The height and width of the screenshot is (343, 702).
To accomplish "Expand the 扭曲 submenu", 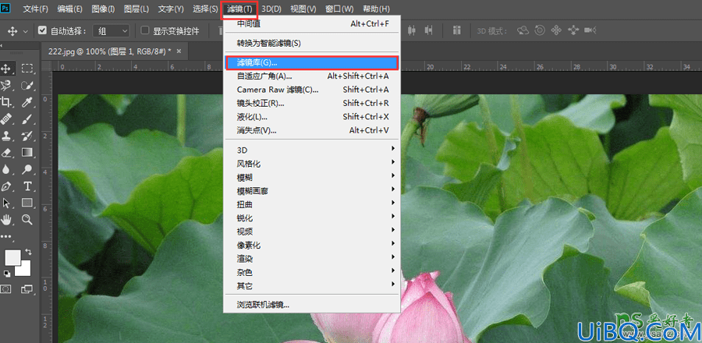I will click(311, 204).
